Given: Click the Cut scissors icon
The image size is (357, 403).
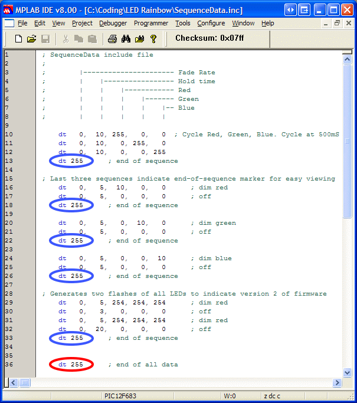Looking at the screenshot, I should [x=65, y=39].
